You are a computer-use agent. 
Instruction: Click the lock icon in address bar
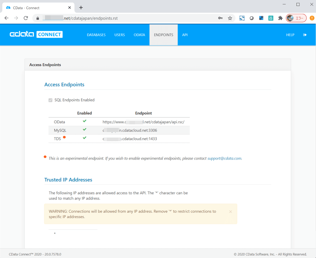[x=38, y=18]
